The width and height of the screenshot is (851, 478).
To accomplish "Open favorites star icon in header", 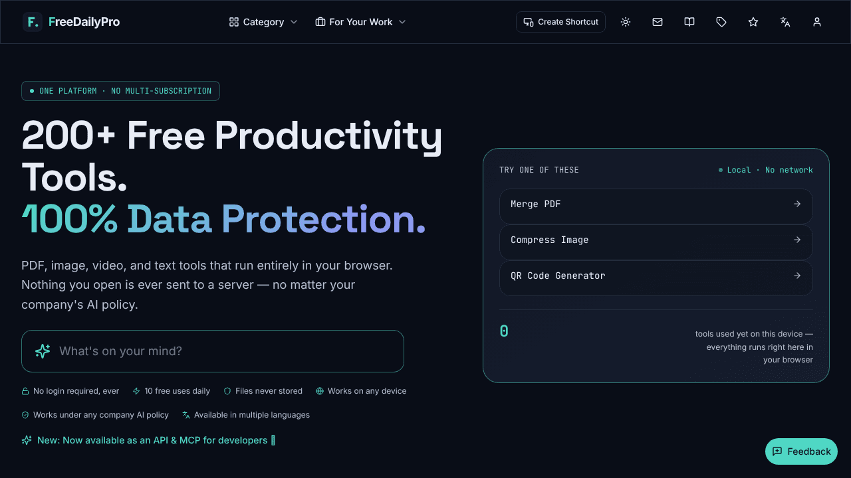I will (753, 22).
